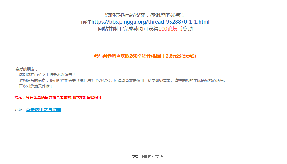Open the bbs.pinggu.org thread link
287x164 pixels.
pyautogui.click(x=150, y=22)
